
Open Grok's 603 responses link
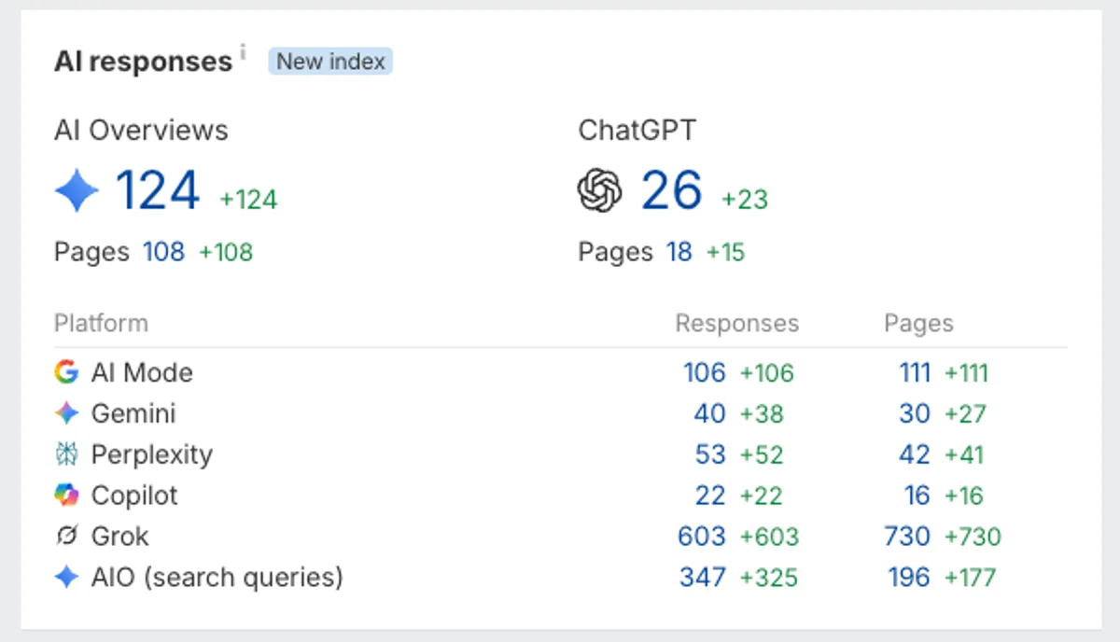pyautogui.click(x=702, y=537)
